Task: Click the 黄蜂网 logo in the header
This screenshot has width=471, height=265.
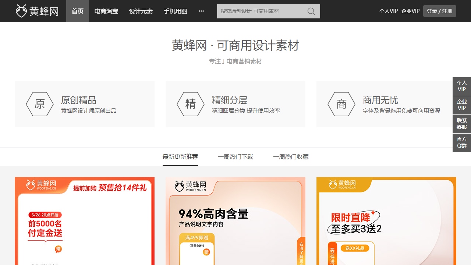Action: click(x=37, y=11)
